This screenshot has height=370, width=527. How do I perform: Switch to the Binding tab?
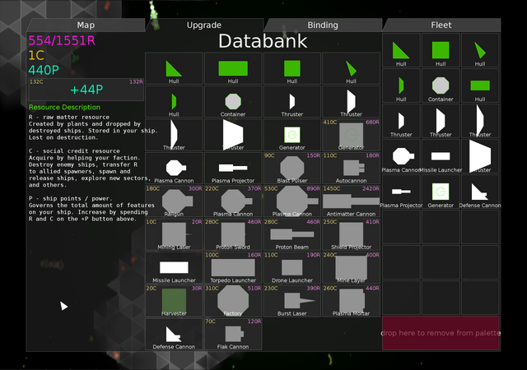[x=323, y=25]
